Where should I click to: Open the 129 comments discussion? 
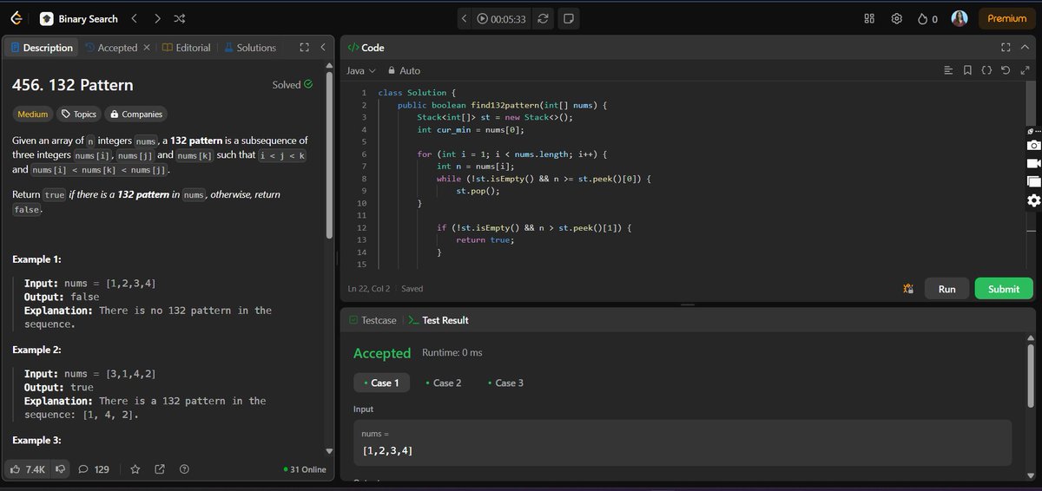click(x=94, y=469)
